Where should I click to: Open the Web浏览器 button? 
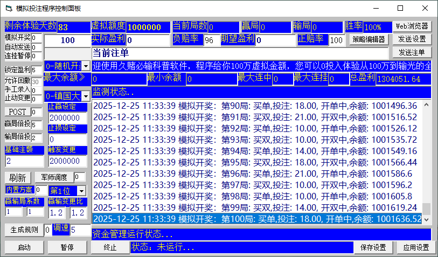pos(412,26)
